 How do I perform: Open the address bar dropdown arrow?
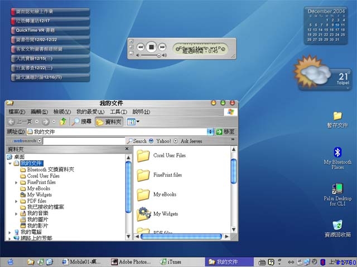(x=210, y=132)
